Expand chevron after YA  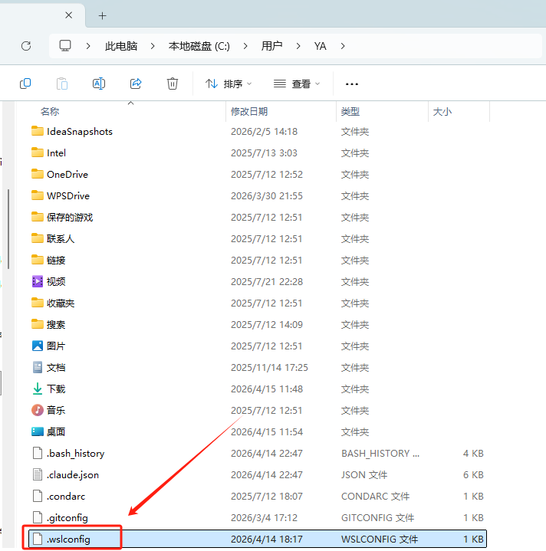343,46
